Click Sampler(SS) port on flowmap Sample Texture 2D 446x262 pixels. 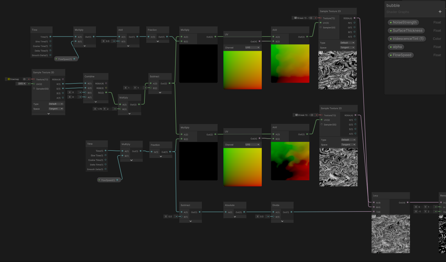coord(34,89)
